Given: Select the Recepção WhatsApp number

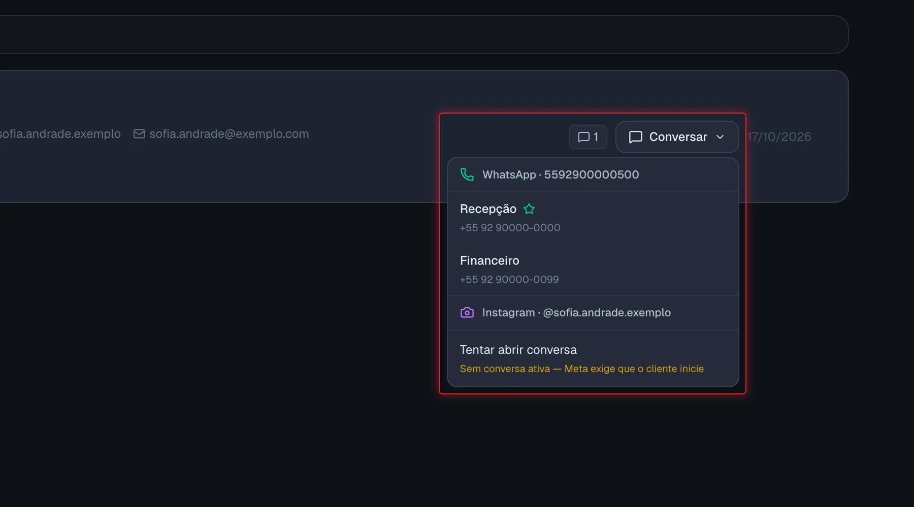Looking at the screenshot, I should coord(593,218).
